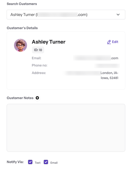Click the pencil icon beside Edit
130x170 pixels.
click(x=109, y=42)
